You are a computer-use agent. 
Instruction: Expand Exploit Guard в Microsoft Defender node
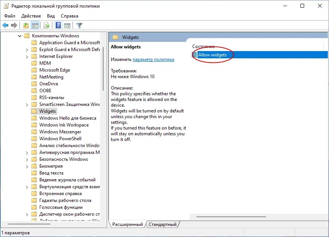coord(27,50)
